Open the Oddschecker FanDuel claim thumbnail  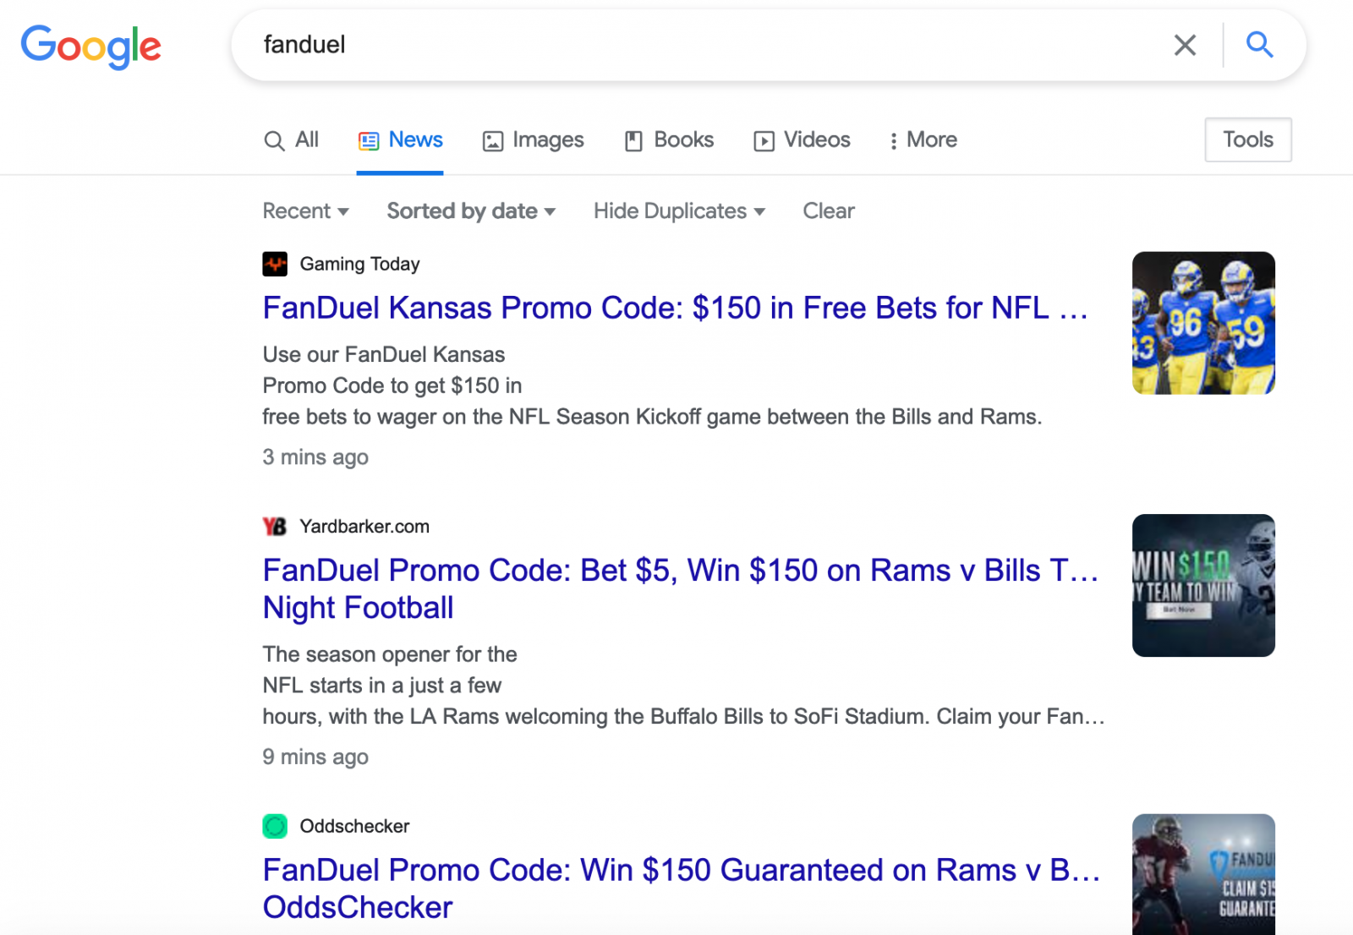click(1203, 874)
